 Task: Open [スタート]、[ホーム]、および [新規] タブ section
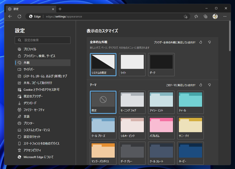pos(43,76)
